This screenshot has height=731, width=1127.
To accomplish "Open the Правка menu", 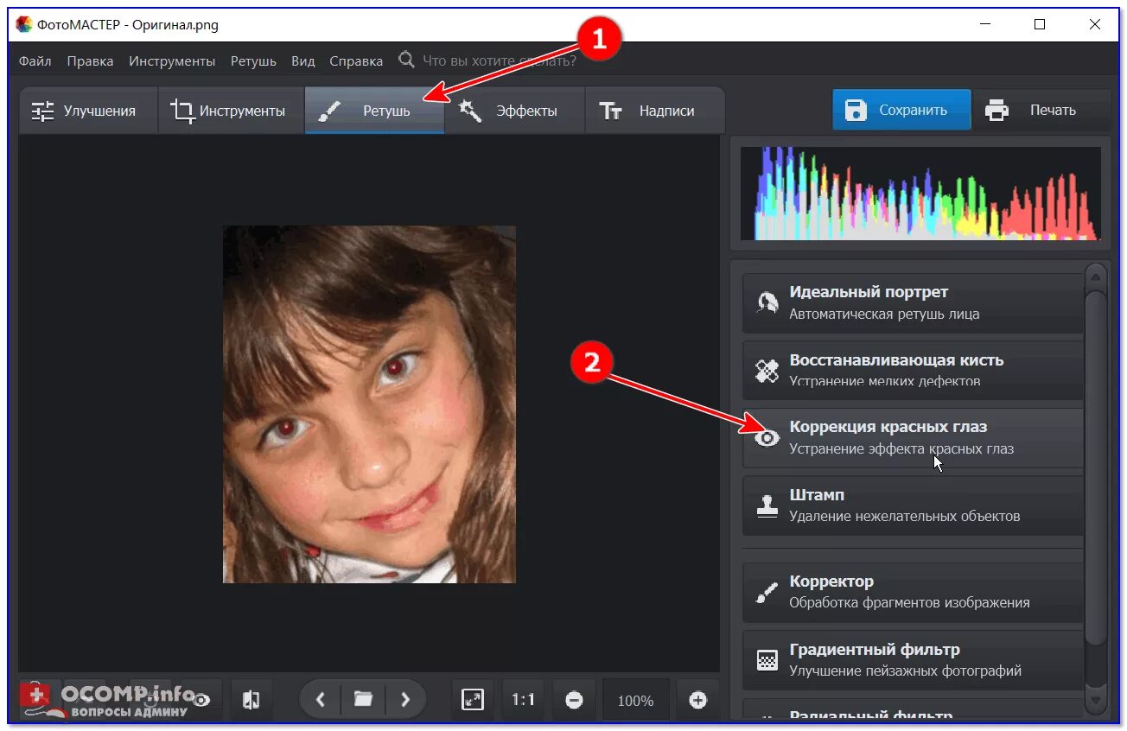I will 90,61.
